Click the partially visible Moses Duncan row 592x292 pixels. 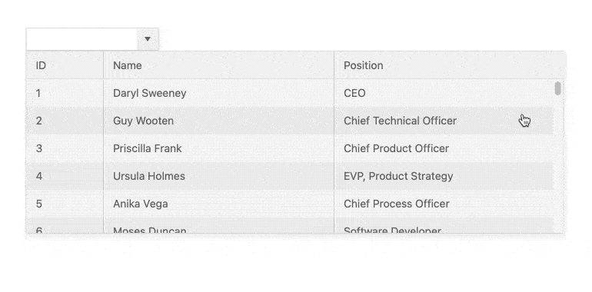[290, 226]
